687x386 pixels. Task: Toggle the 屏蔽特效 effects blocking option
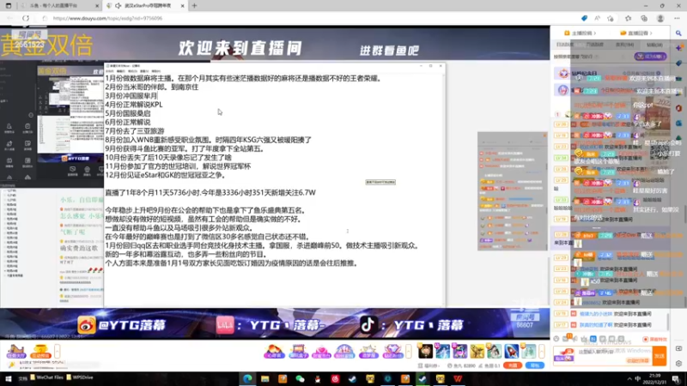654,339
